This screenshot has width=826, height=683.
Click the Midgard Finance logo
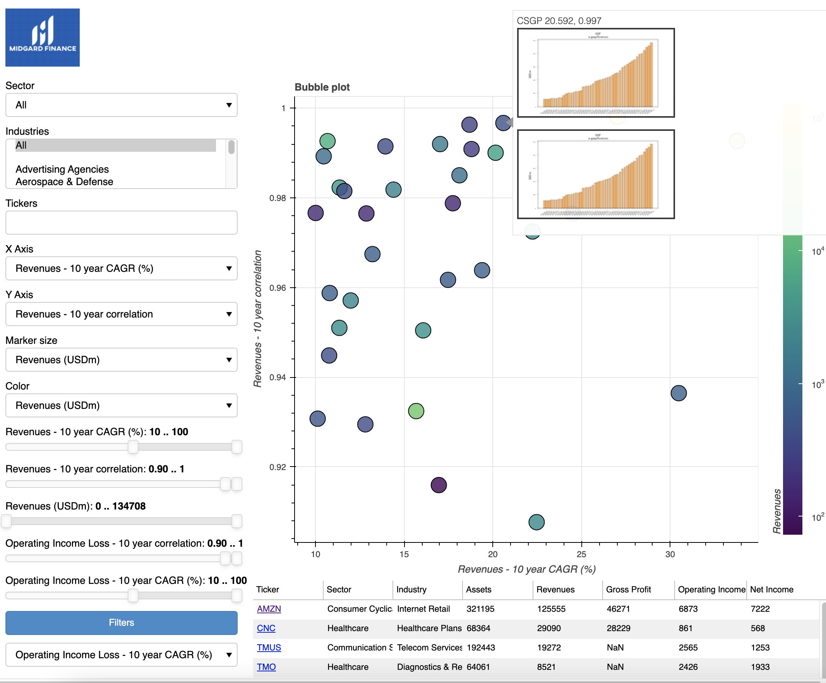(43, 38)
